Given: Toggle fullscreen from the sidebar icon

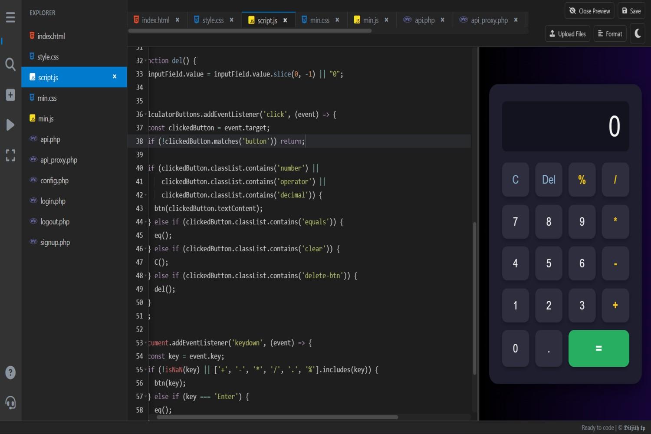Looking at the screenshot, I should pos(10,155).
